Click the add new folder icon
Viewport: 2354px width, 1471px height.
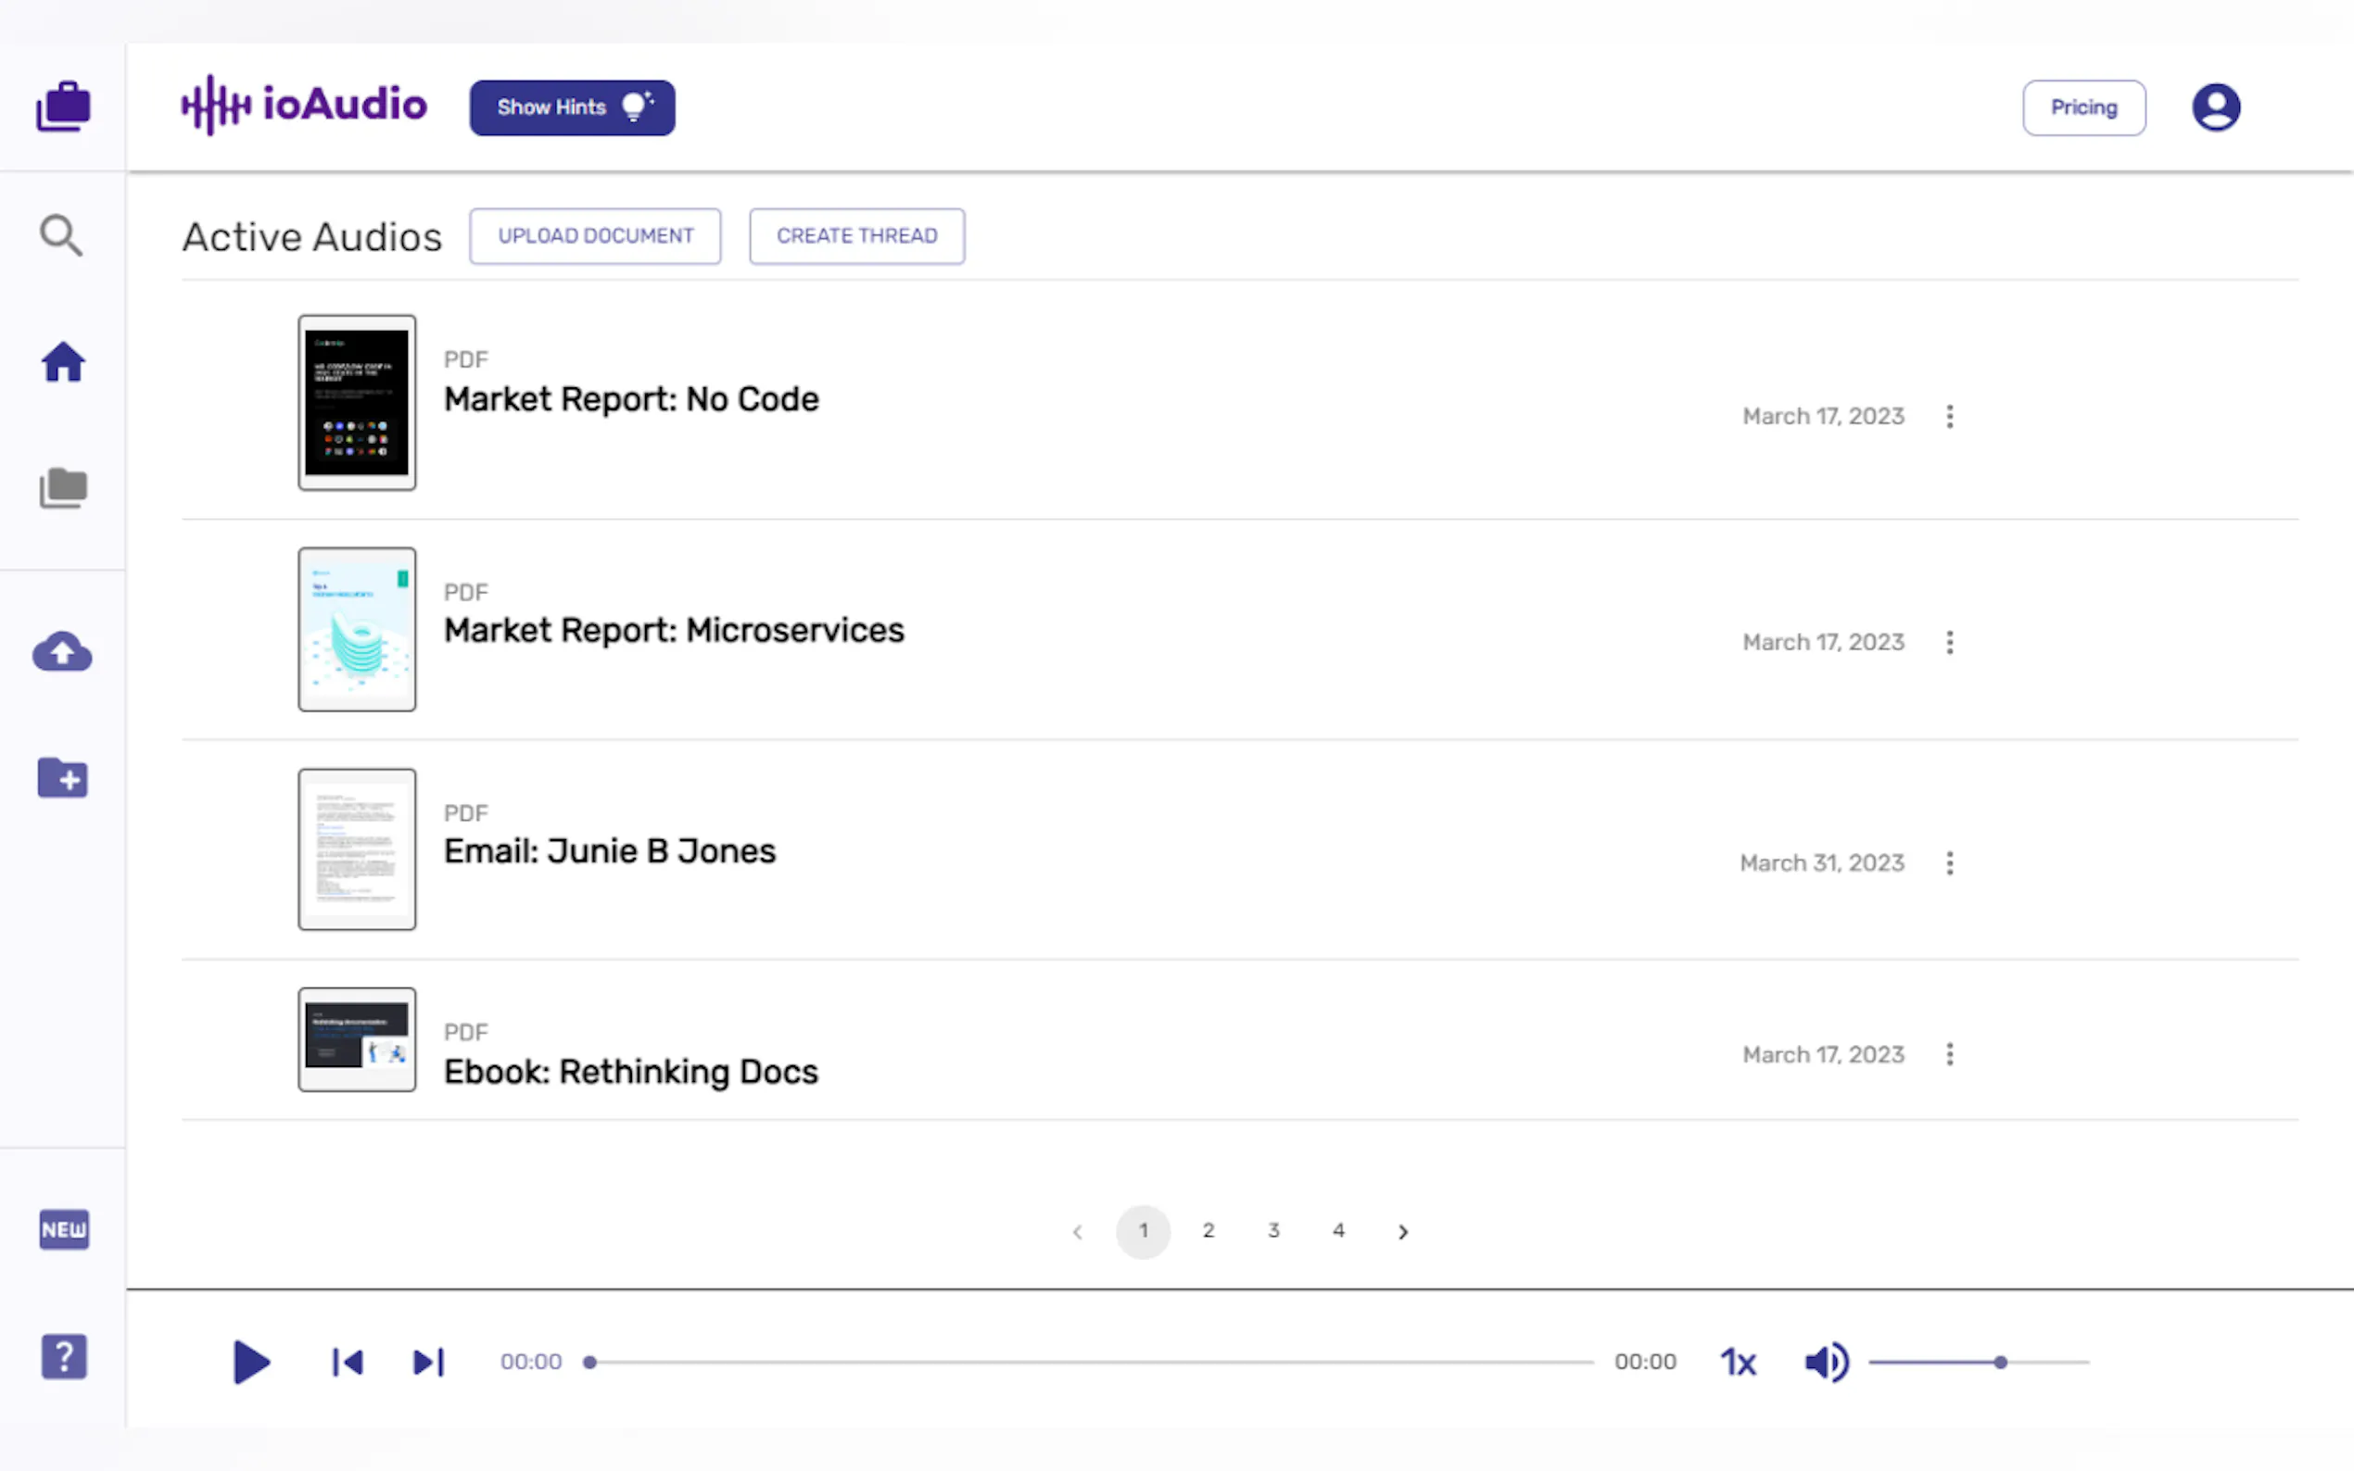click(63, 778)
